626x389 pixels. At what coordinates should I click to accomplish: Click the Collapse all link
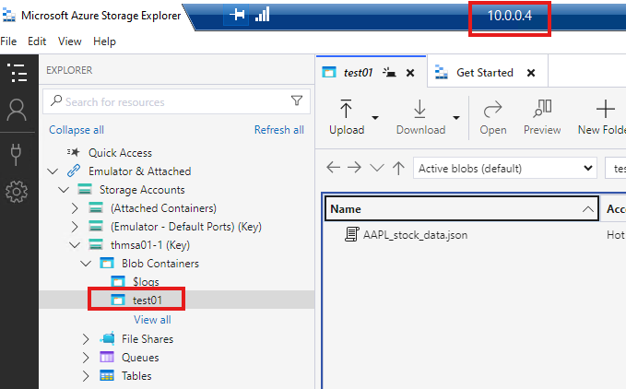pos(77,130)
